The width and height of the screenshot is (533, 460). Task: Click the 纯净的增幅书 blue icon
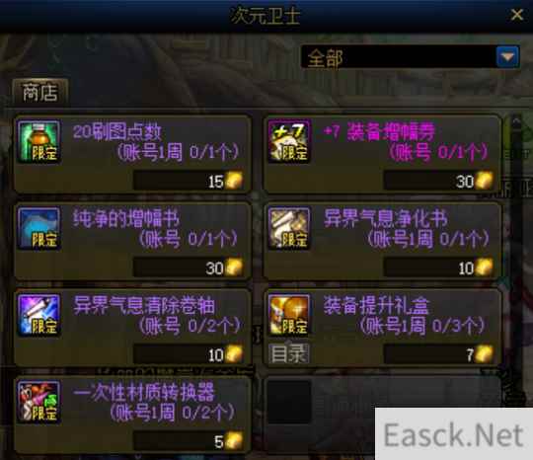point(39,228)
